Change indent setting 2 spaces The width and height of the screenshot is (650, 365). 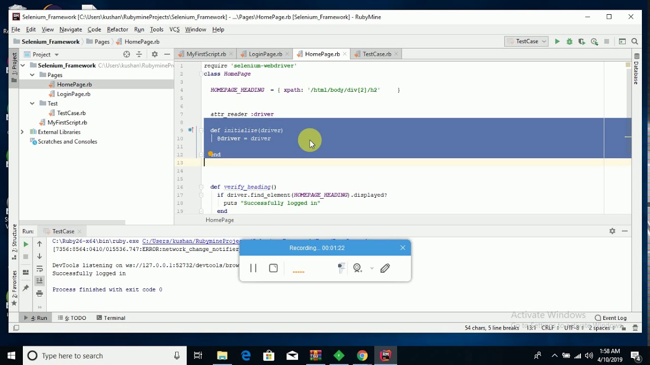tap(602, 328)
